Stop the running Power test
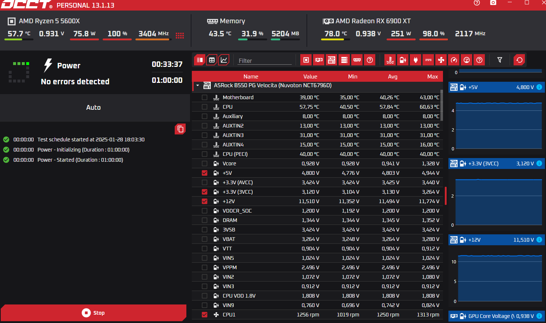The image size is (546, 323). tap(94, 313)
